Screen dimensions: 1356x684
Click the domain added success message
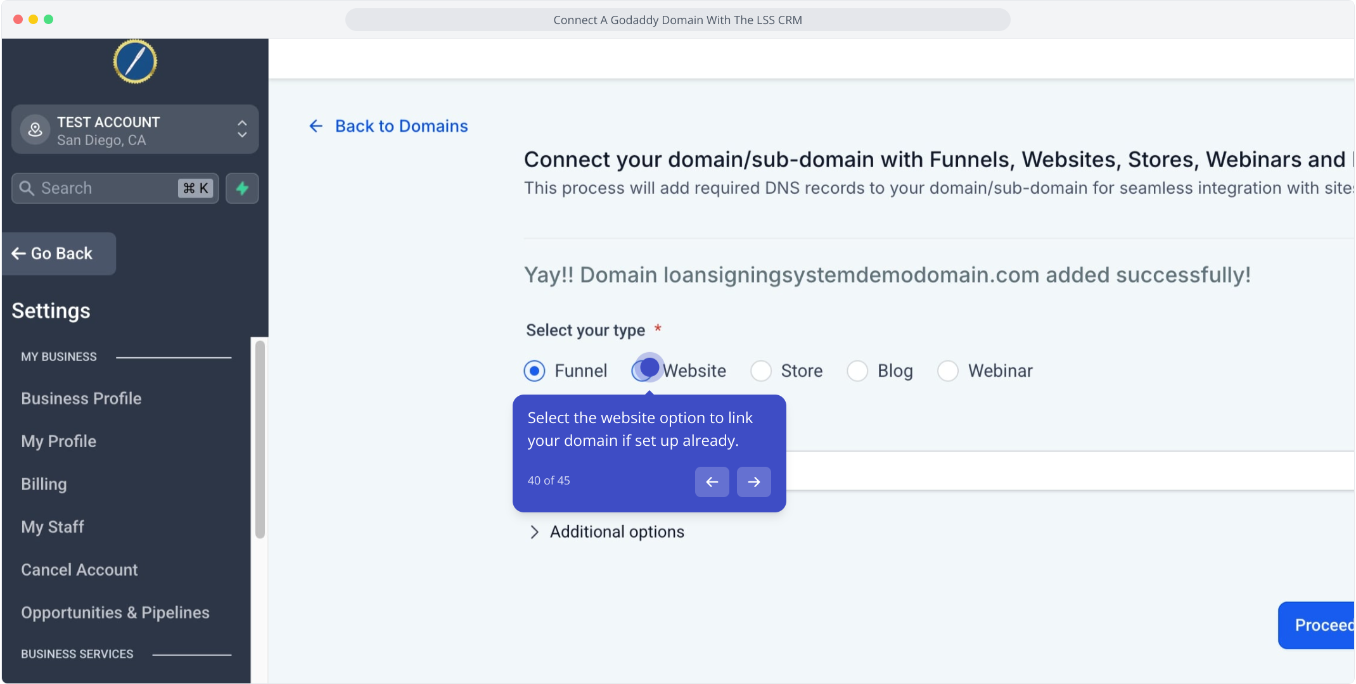point(887,275)
